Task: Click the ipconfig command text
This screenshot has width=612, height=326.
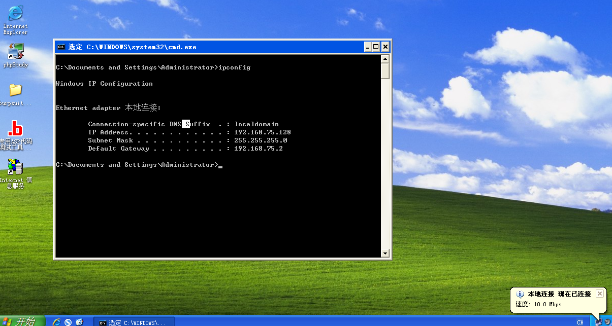Action: point(234,67)
